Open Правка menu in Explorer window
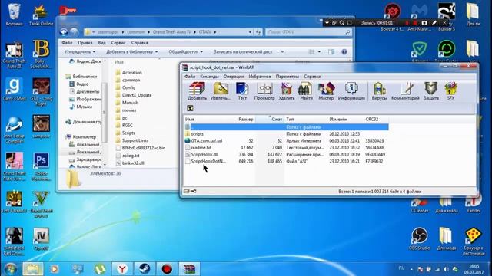The width and height of the screenshot is (492, 276). tap(85, 43)
